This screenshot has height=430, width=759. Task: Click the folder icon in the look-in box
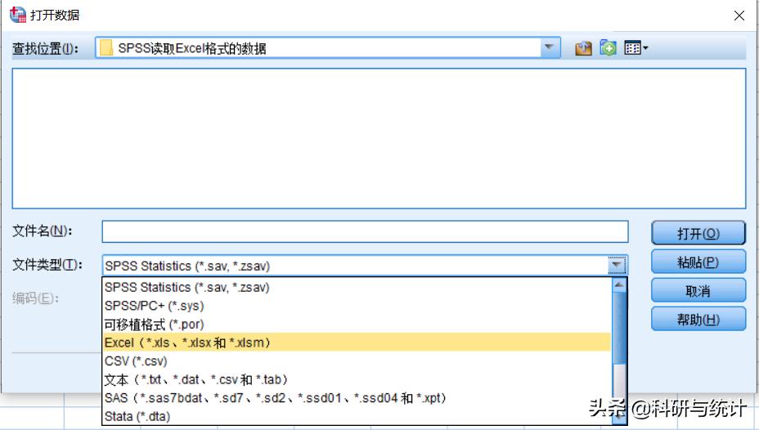(106, 48)
